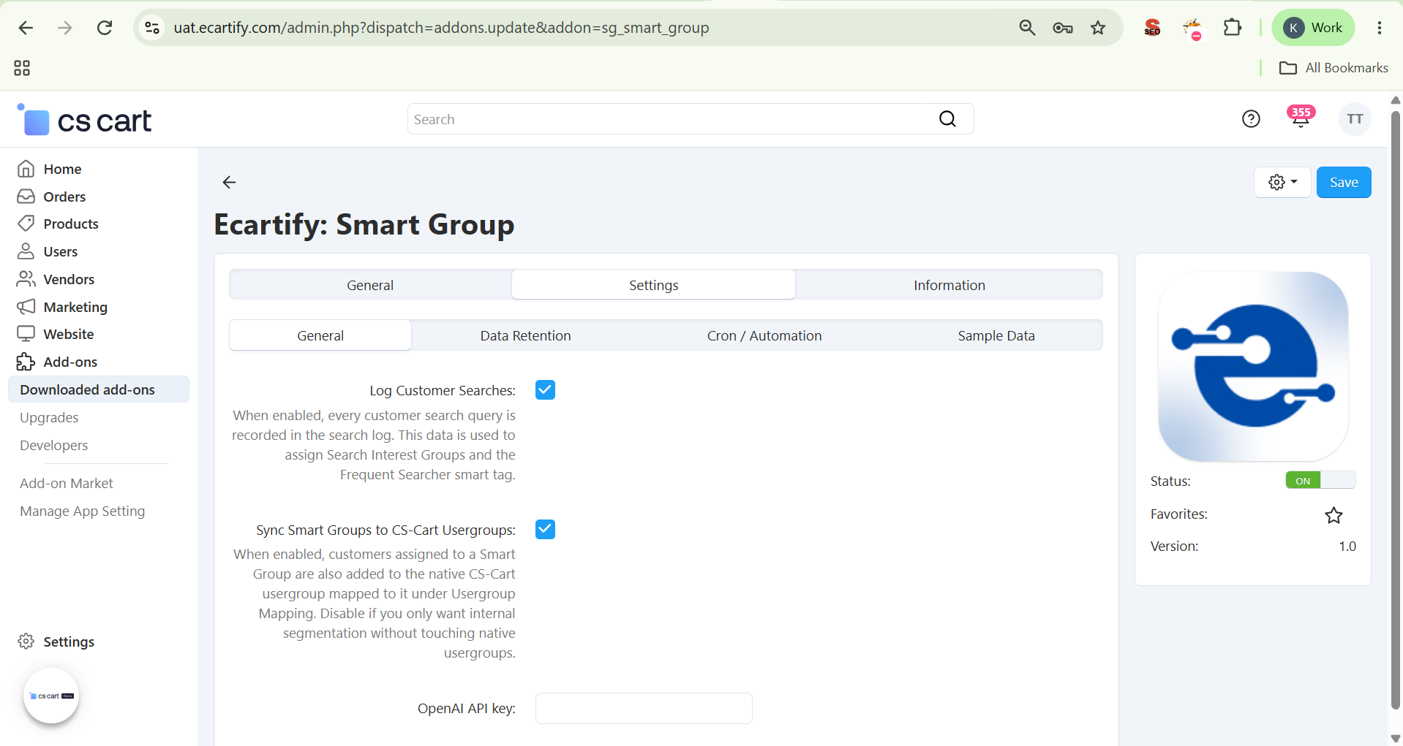Save the add-on settings
The height and width of the screenshot is (746, 1403).
click(1344, 182)
